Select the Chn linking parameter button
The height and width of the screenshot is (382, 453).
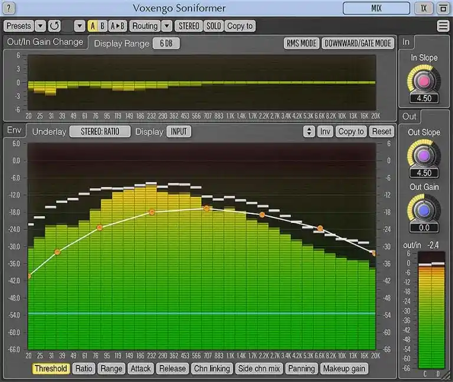point(212,368)
